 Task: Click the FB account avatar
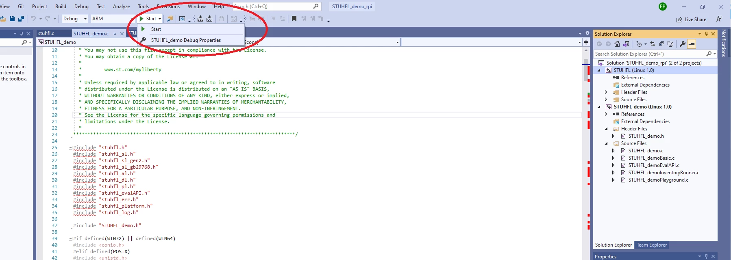coord(663,6)
